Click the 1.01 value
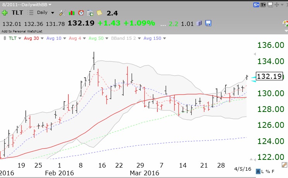Viewport: 288px width, 178px height. point(187,24)
